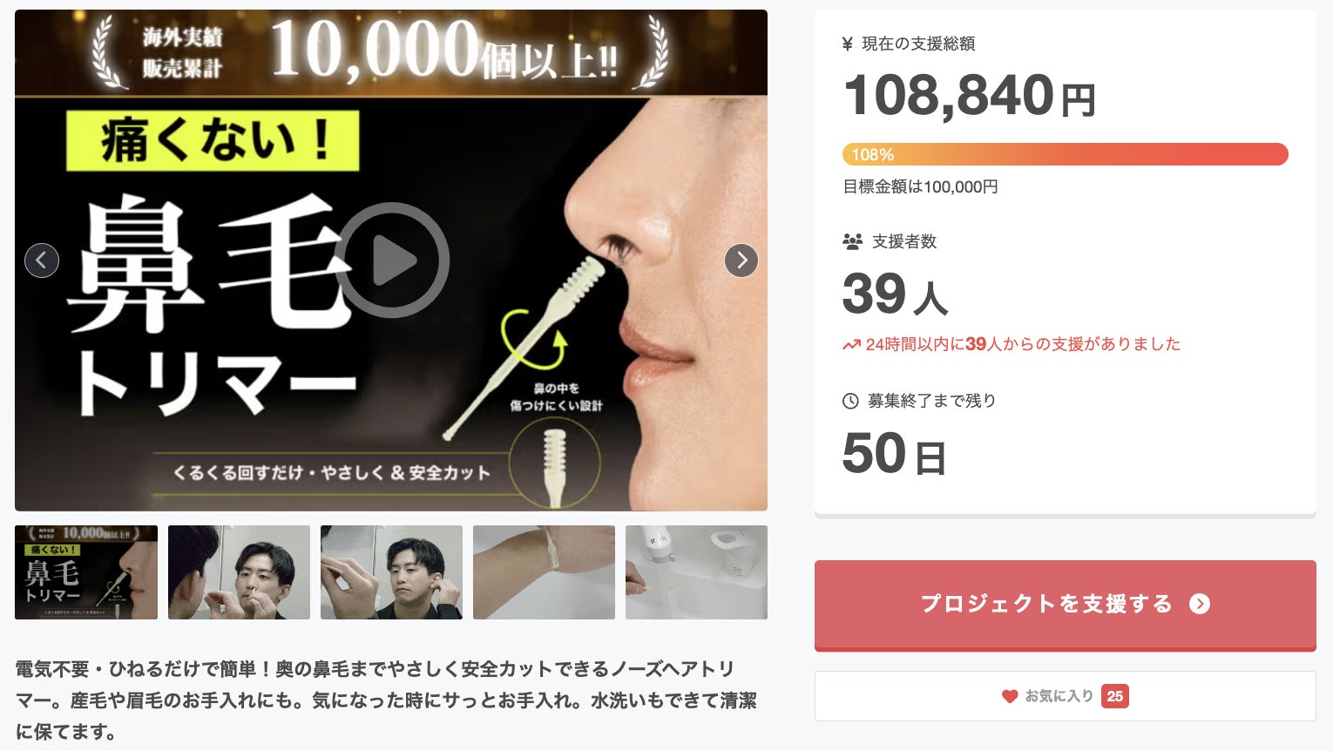Click the yen icon beside 現在の支援総額

click(847, 44)
